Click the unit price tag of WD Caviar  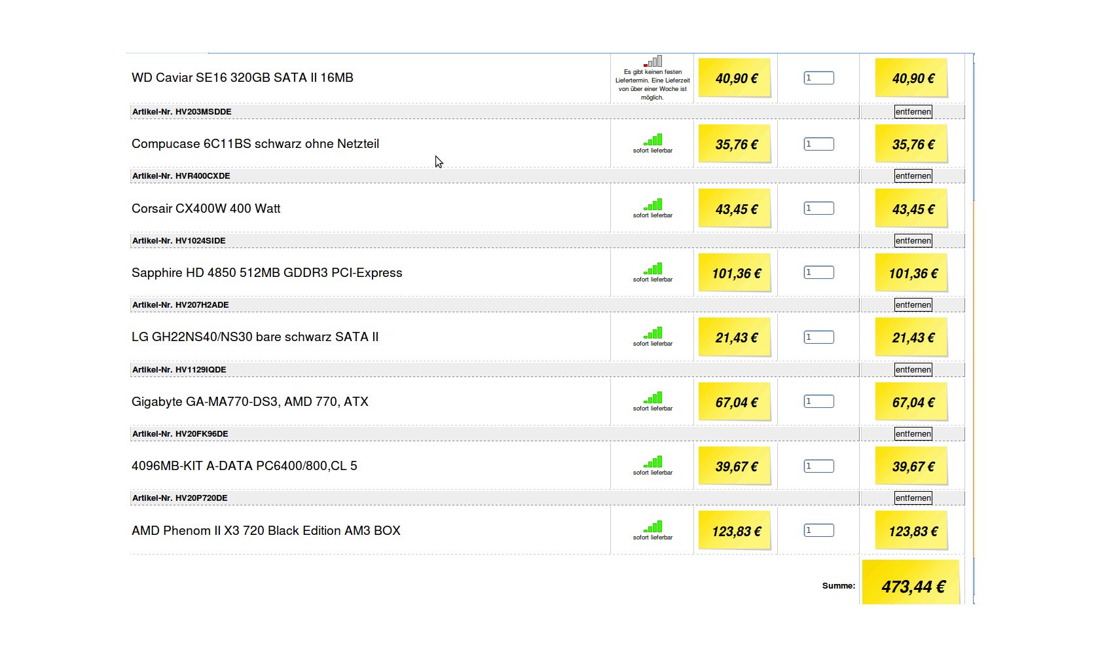(735, 78)
